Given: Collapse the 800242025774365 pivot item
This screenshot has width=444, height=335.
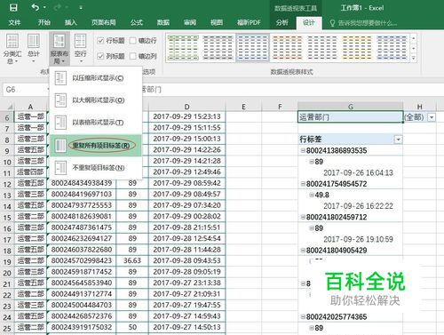Looking at the screenshot, I should (x=303, y=317).
